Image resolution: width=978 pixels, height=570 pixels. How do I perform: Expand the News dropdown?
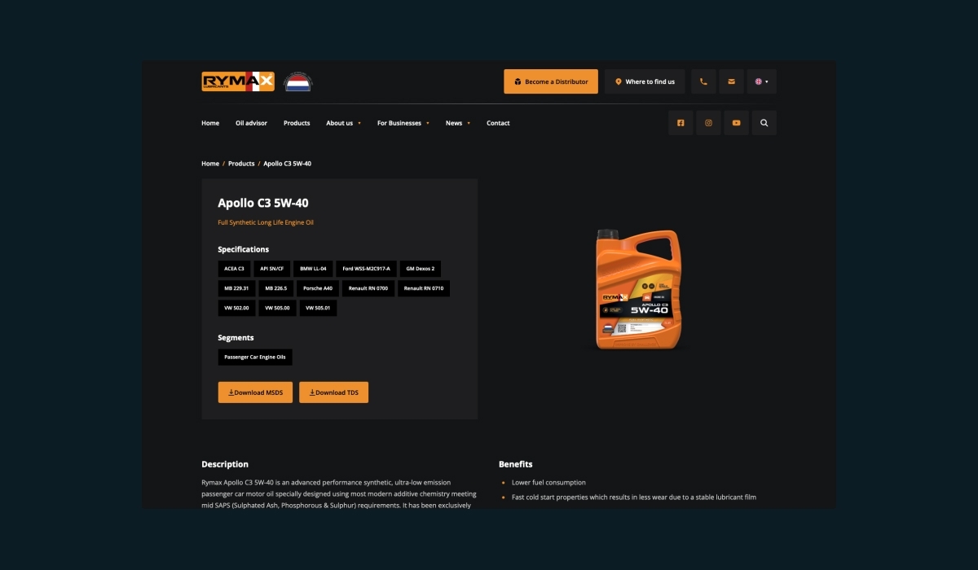457,123
